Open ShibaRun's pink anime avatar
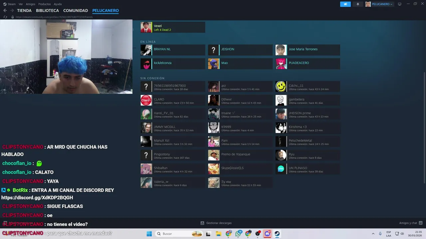The image size is (426, 239). pos(146,169)
